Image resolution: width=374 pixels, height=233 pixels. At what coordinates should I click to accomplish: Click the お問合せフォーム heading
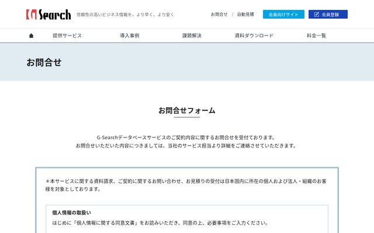tap(187, 111)
